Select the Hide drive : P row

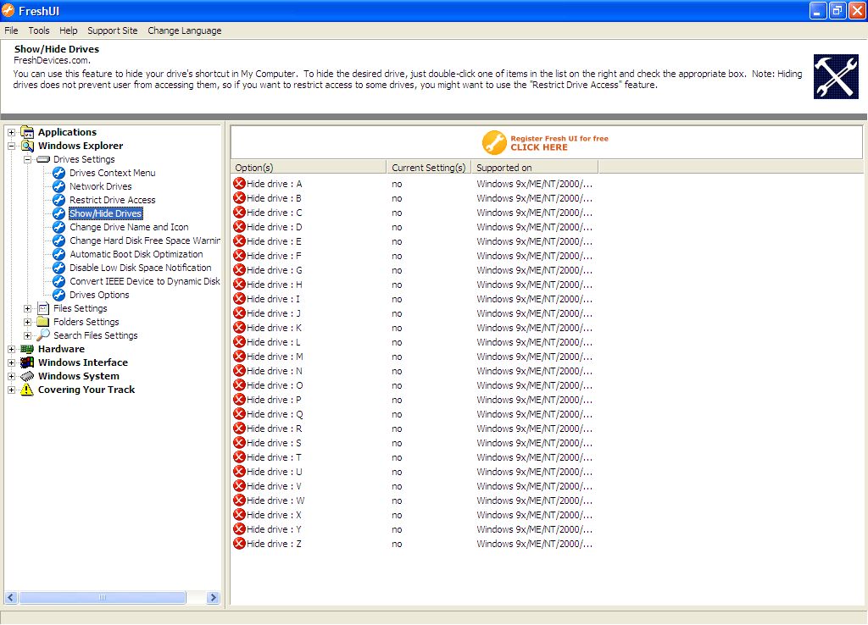(414, 400)
